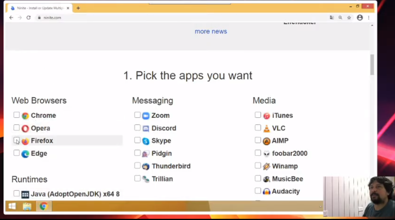Click the Zoom app icon
This screenshot has width=395, height=220.
point(146,116)
